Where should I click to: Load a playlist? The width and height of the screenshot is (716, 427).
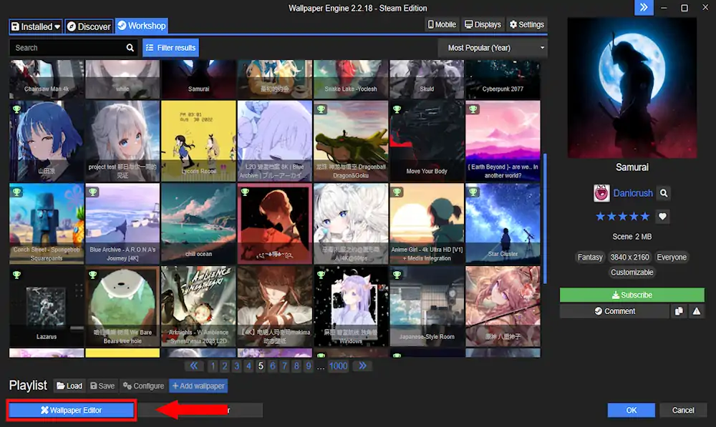[x=69, y=386]
